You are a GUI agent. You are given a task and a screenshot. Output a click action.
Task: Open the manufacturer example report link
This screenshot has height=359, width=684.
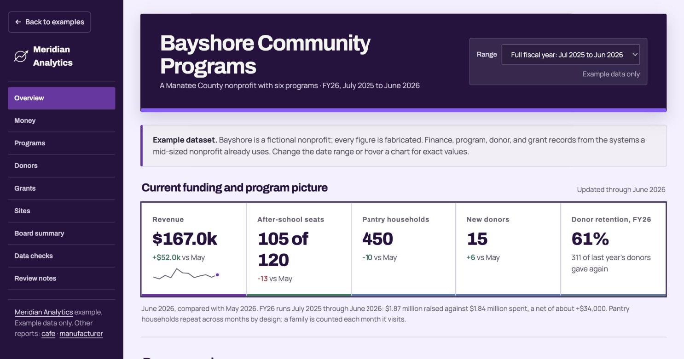[81, 334]
